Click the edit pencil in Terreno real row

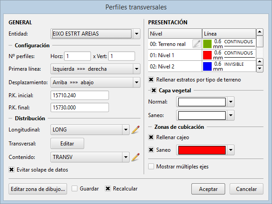(x=197, y=44)
